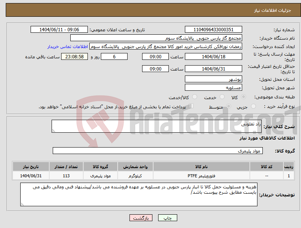Screen dimensions: 301x228
Task: Click the delivery city field عسلویه
Action: 213,88
